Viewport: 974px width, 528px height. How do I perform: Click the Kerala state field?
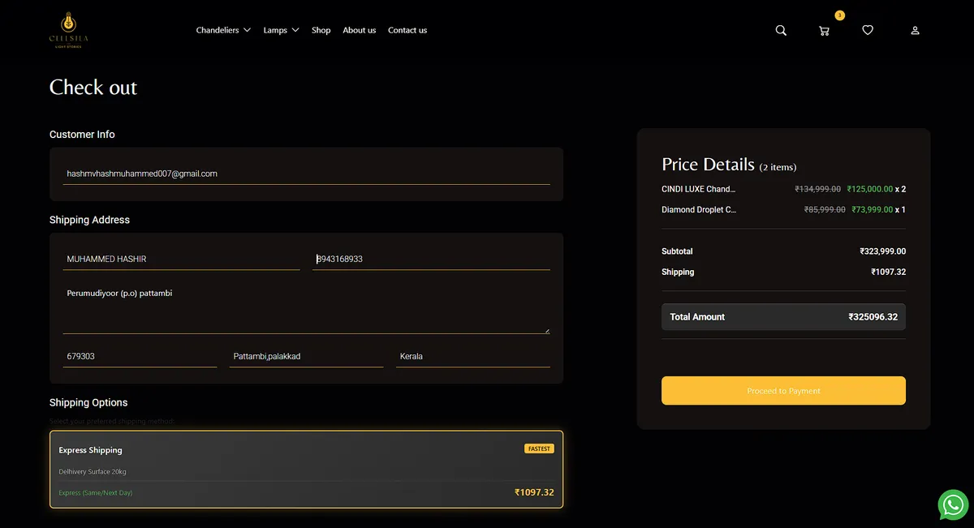(473, 356)
